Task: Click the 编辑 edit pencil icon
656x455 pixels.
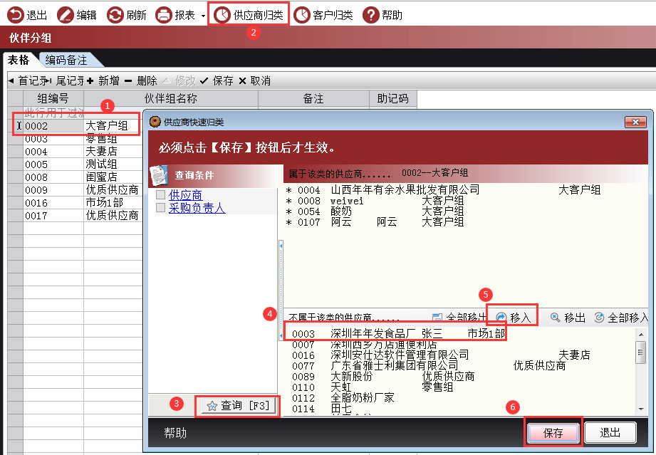Action: click(66, 15)
